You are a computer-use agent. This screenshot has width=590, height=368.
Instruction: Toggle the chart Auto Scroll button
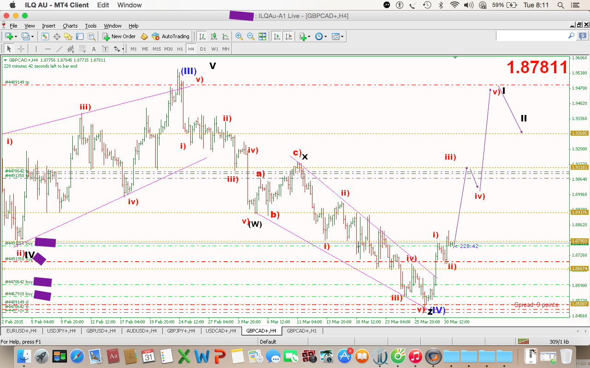coord(276,36)
